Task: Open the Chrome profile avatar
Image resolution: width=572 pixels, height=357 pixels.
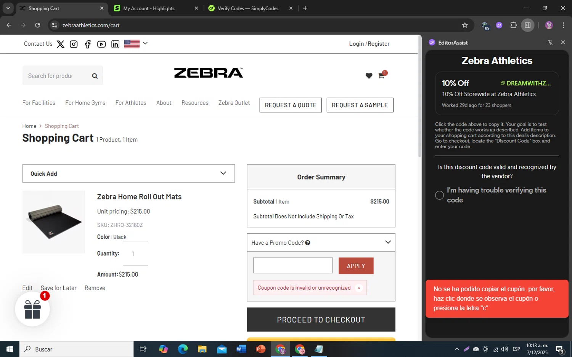Action: [549, 25]
